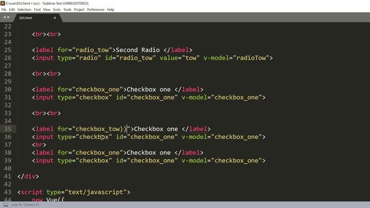This screenshot has height=208, width=370.
Task: Open the Selection menu
Action: [24, 10]
